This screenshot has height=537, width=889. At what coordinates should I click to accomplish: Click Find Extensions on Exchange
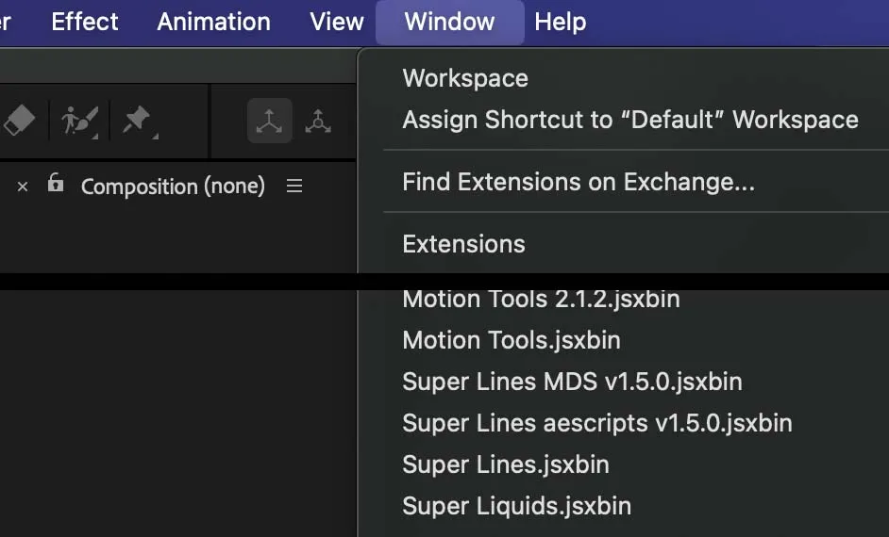tap(578, 182)
